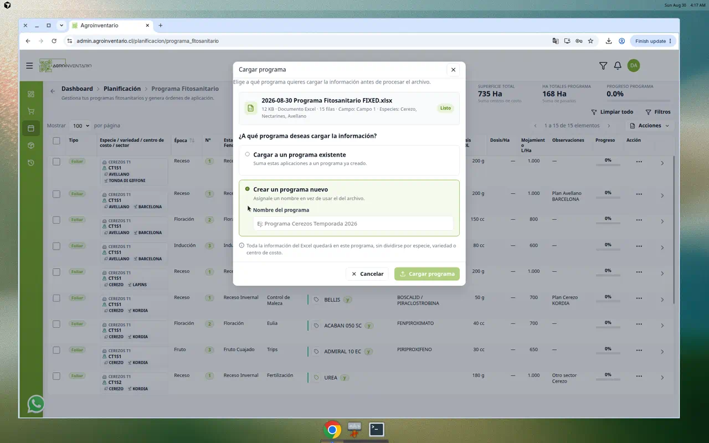
Task: Check the ACABAN 050 SC row checkbox
Action: tap(56, 324)
